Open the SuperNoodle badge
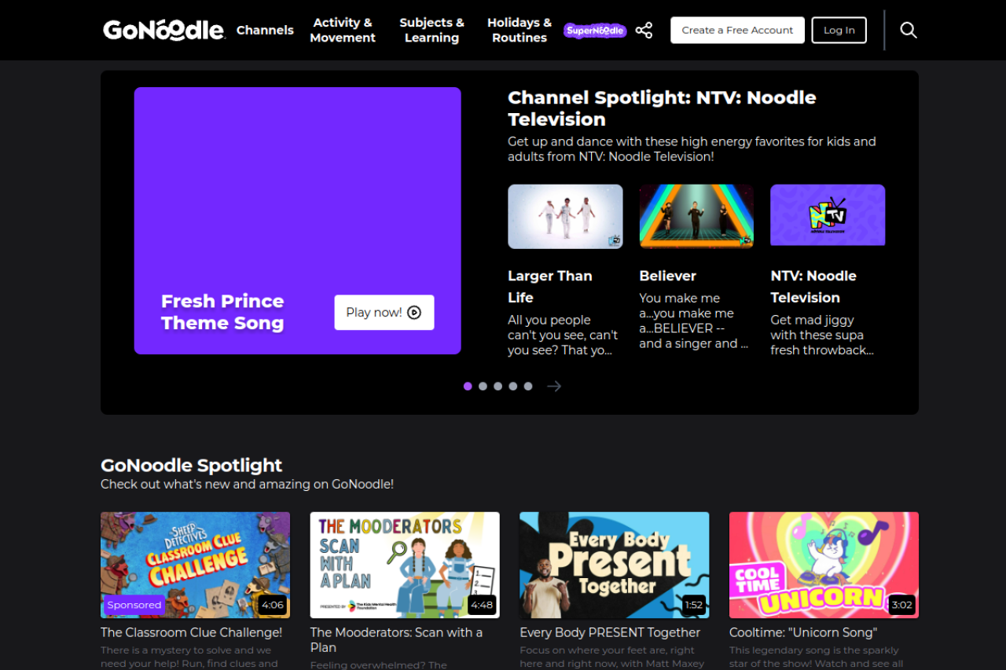Screen dimensions: 1006x670 pyautogui.click(x=595, y=31)
